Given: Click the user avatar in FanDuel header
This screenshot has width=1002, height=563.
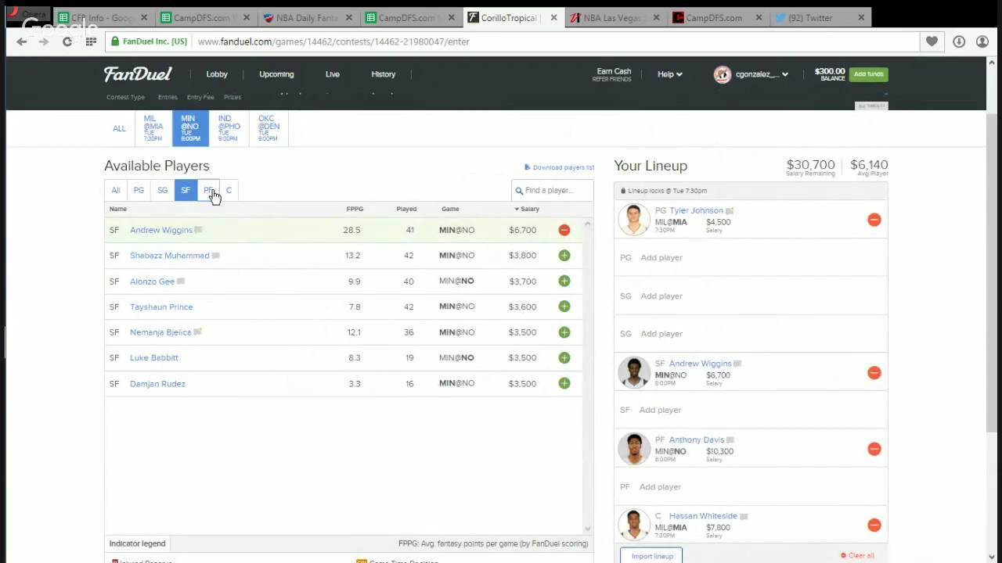Looking at the screenshot, I should tap(723, 74).
